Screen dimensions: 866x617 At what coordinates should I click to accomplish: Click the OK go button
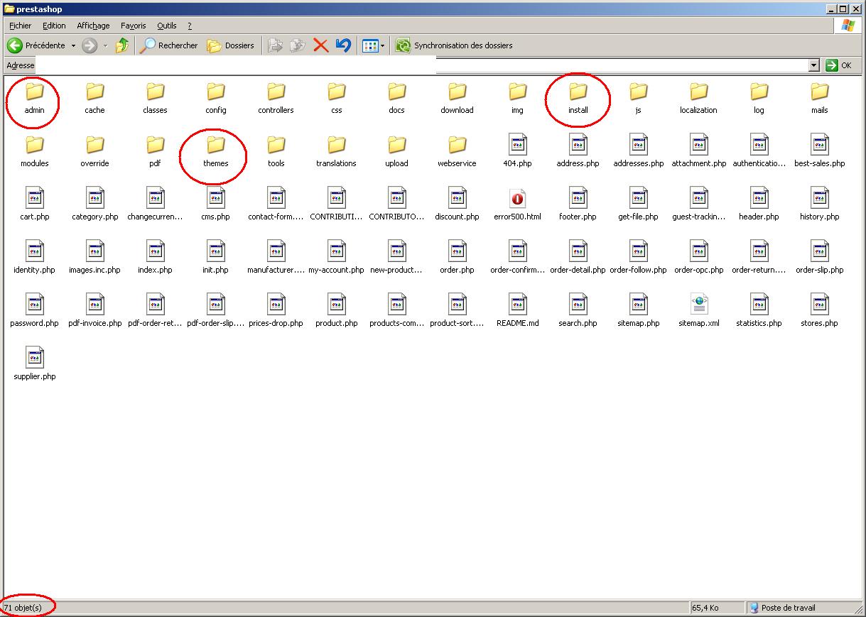[x=840, y=65]
